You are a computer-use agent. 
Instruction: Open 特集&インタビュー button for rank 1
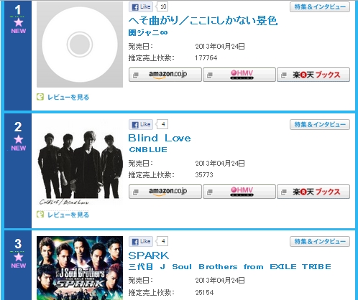tap(320, 7)
